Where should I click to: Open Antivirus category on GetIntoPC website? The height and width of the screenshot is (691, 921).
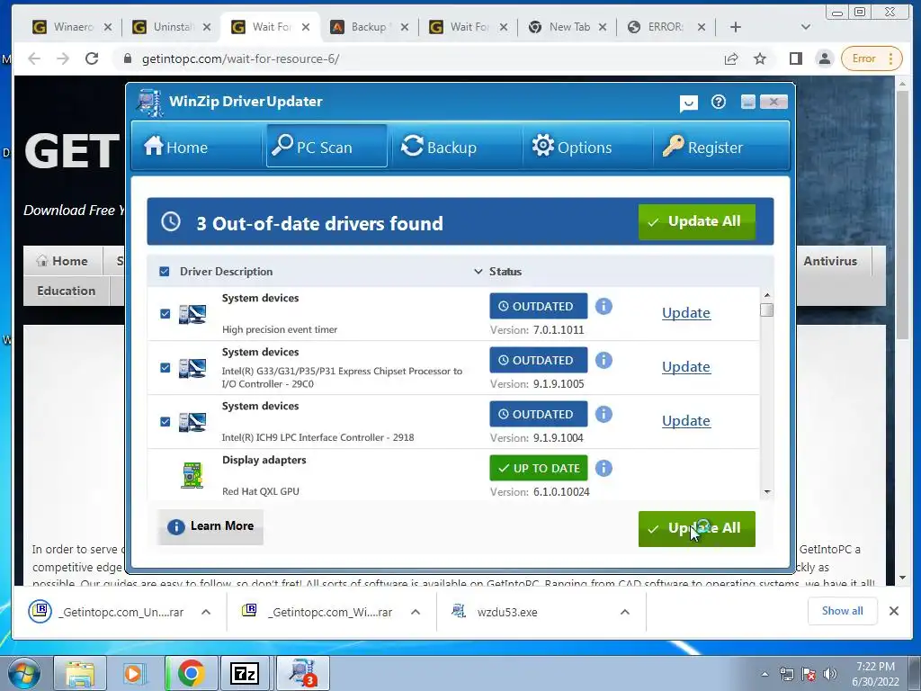(x=830, y=262)
